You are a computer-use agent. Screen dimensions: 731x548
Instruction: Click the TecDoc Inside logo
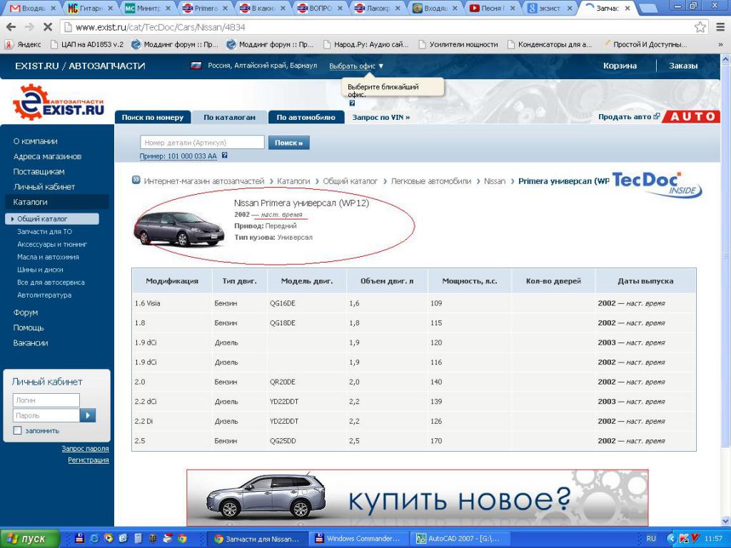tap(657, 185)
